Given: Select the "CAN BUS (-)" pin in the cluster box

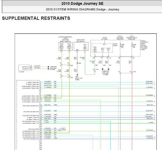Looking at the screenshot, I should 26,69.
